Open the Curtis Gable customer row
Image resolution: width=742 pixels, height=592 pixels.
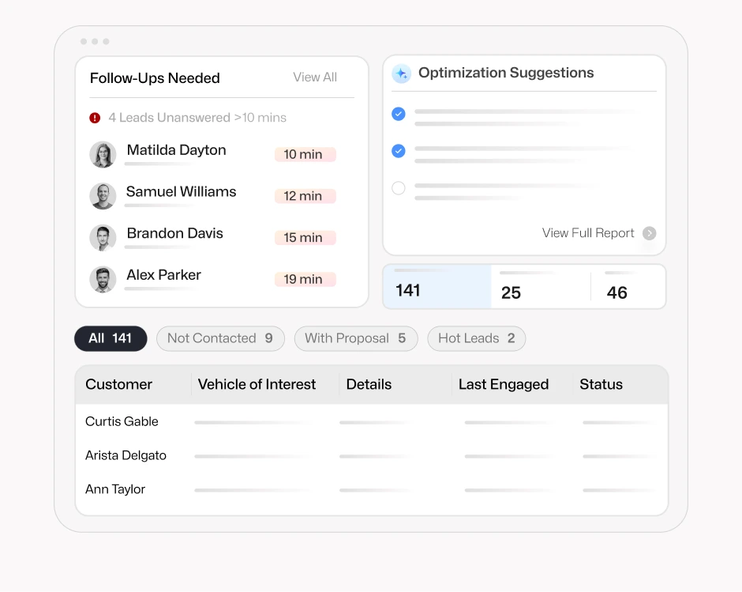tap(372, 422)
